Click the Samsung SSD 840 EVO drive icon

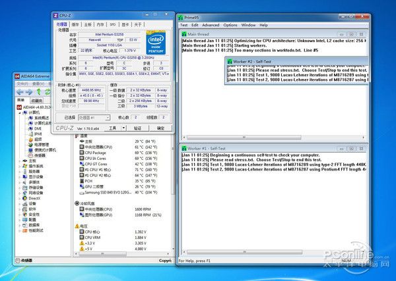click(82, 193)
